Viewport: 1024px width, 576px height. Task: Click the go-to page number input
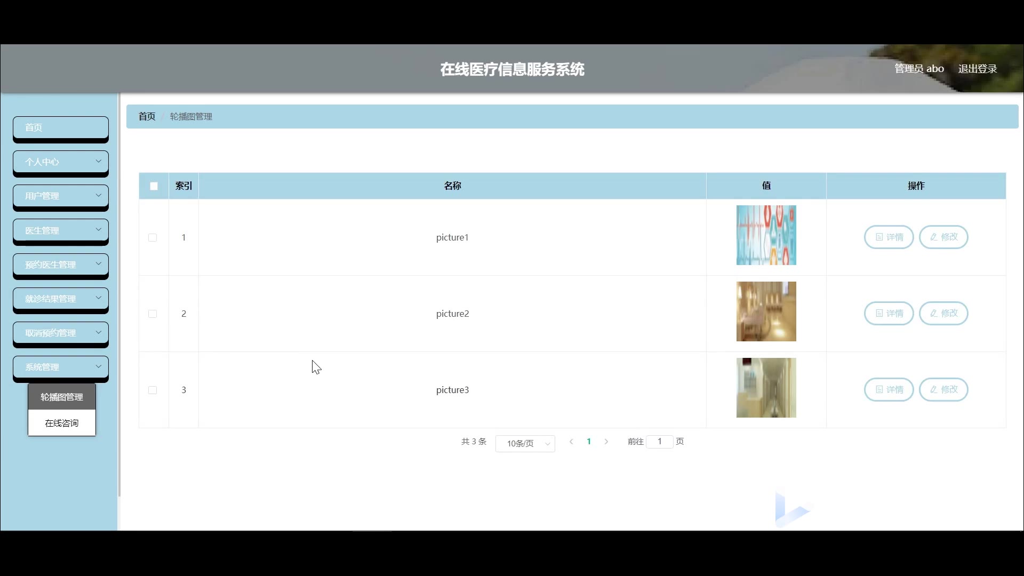tap(659, 442)
